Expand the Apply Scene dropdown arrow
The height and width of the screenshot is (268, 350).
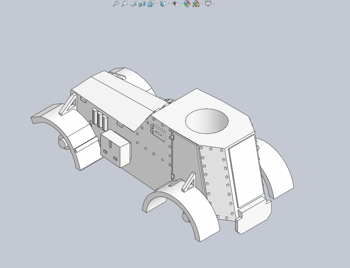pos(202,3)
